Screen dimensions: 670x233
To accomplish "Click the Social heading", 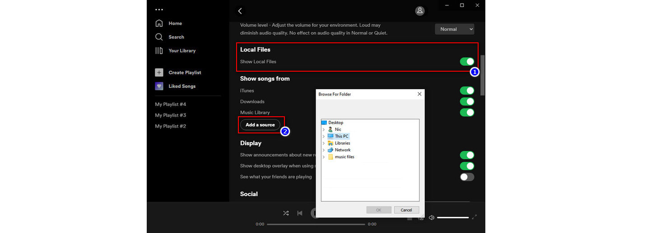I will (249, 194).
